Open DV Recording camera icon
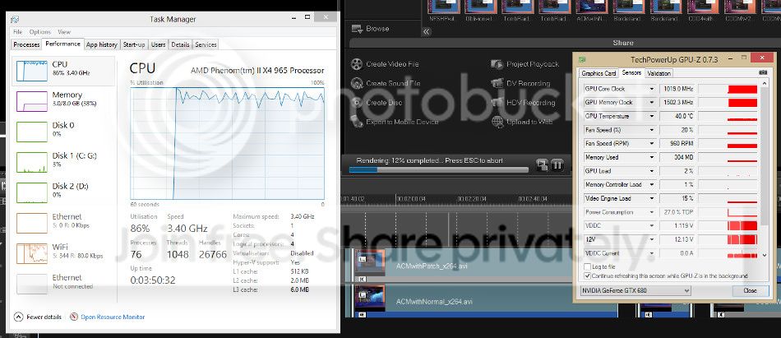 498,83
